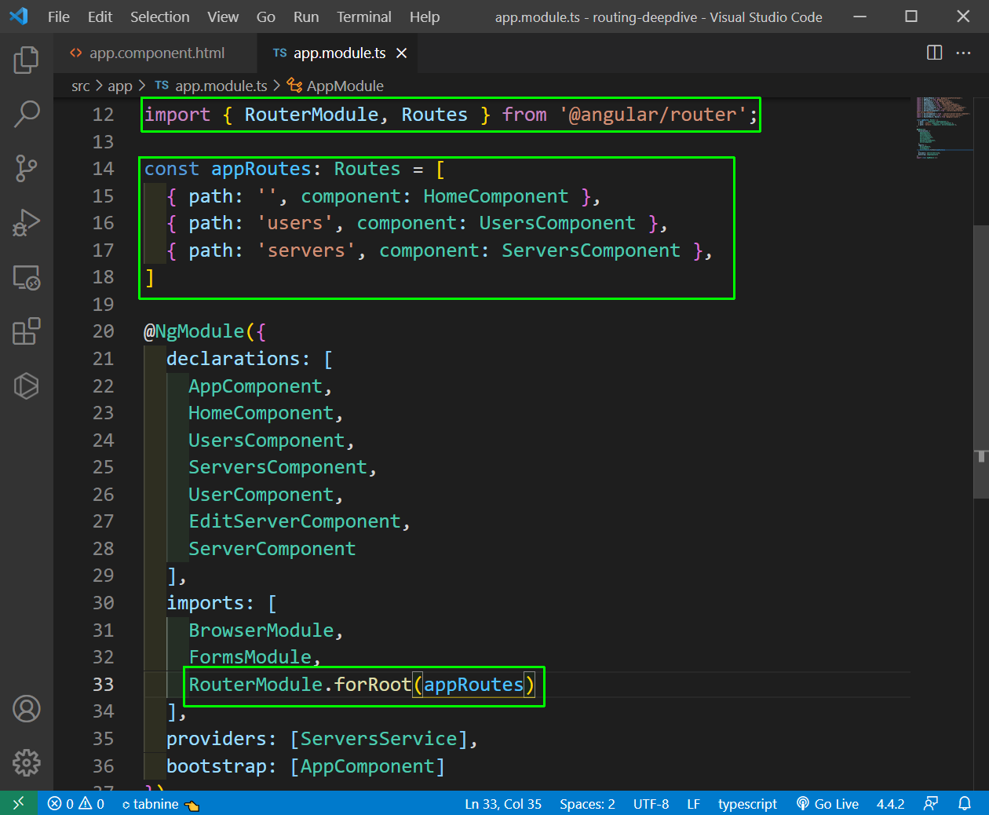
Task: Open the Explorer view in activity bar
Action: click(27, 60)
